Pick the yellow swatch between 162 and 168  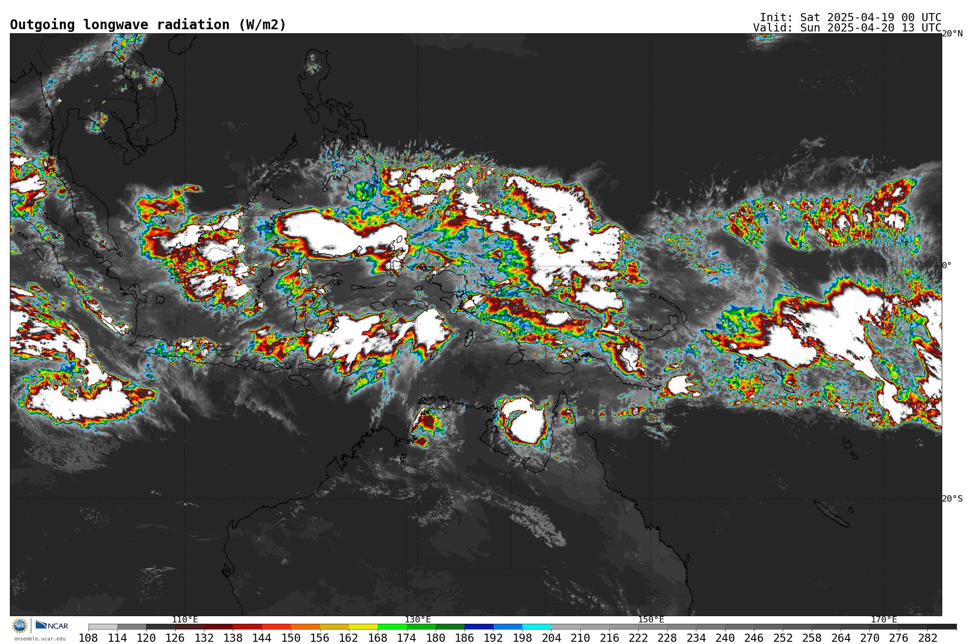click(363, 626)
